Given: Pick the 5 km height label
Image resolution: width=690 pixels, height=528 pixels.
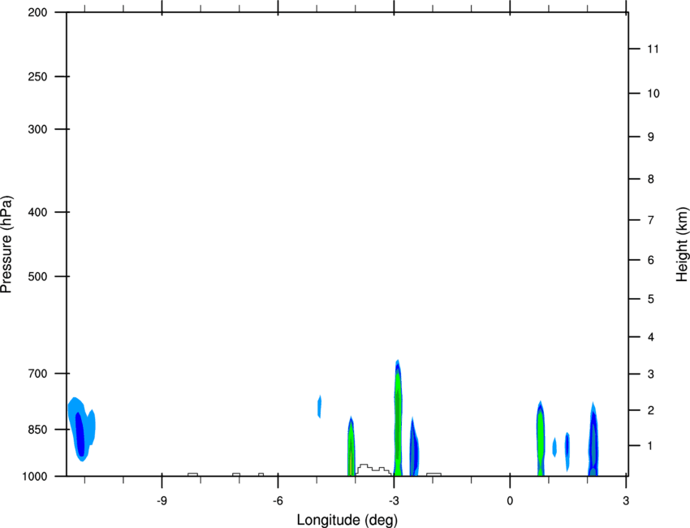Looking at the screenshot, I should [651, 300].
